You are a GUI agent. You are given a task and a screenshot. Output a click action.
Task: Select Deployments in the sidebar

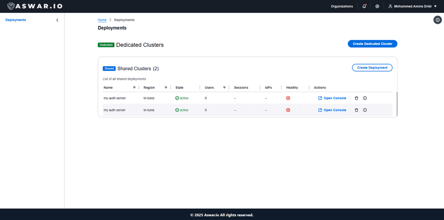[16, 20]
